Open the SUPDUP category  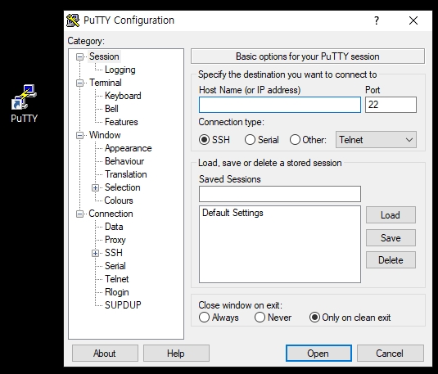click(123, 305)
